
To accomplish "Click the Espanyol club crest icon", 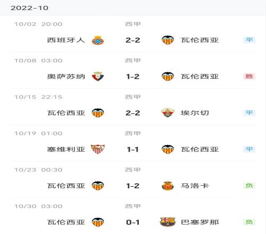I will 98,40.
